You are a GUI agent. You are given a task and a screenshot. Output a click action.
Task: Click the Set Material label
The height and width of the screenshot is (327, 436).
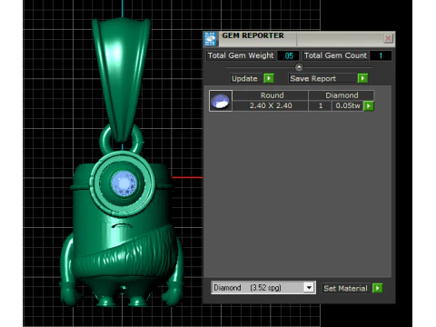[x=345, y=288]
